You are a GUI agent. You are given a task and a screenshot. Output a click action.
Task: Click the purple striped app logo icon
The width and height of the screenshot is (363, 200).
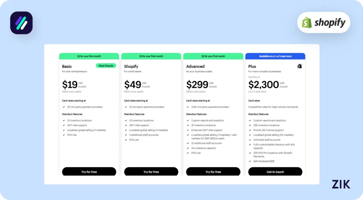click(x=21, y=23)
